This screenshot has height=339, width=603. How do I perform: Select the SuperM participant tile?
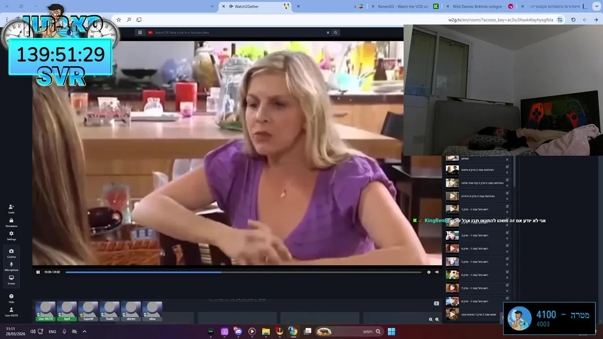click(x=88, y=312)
